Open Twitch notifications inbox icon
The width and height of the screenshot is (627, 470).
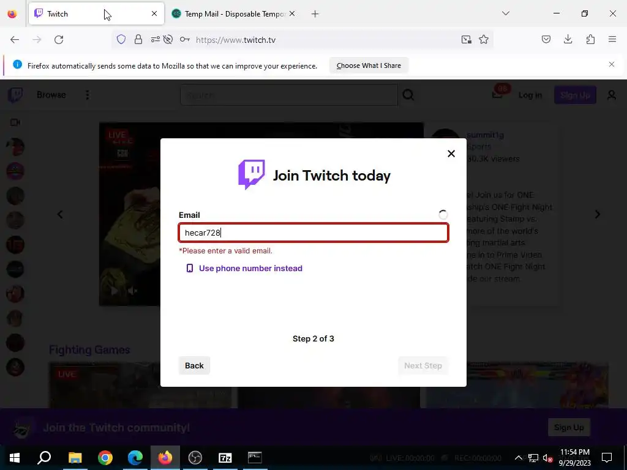point(497,94)
